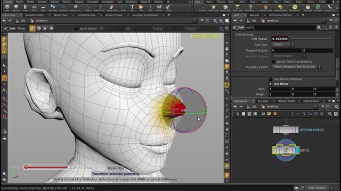The height and width of the screenshot is (191, 341).
Task: Select the Volume Light shelf tool
Action: 266,8
